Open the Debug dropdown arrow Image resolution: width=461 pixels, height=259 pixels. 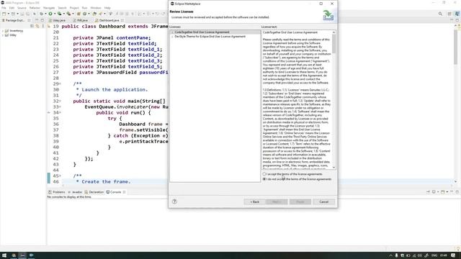click(x=45, y=14)
